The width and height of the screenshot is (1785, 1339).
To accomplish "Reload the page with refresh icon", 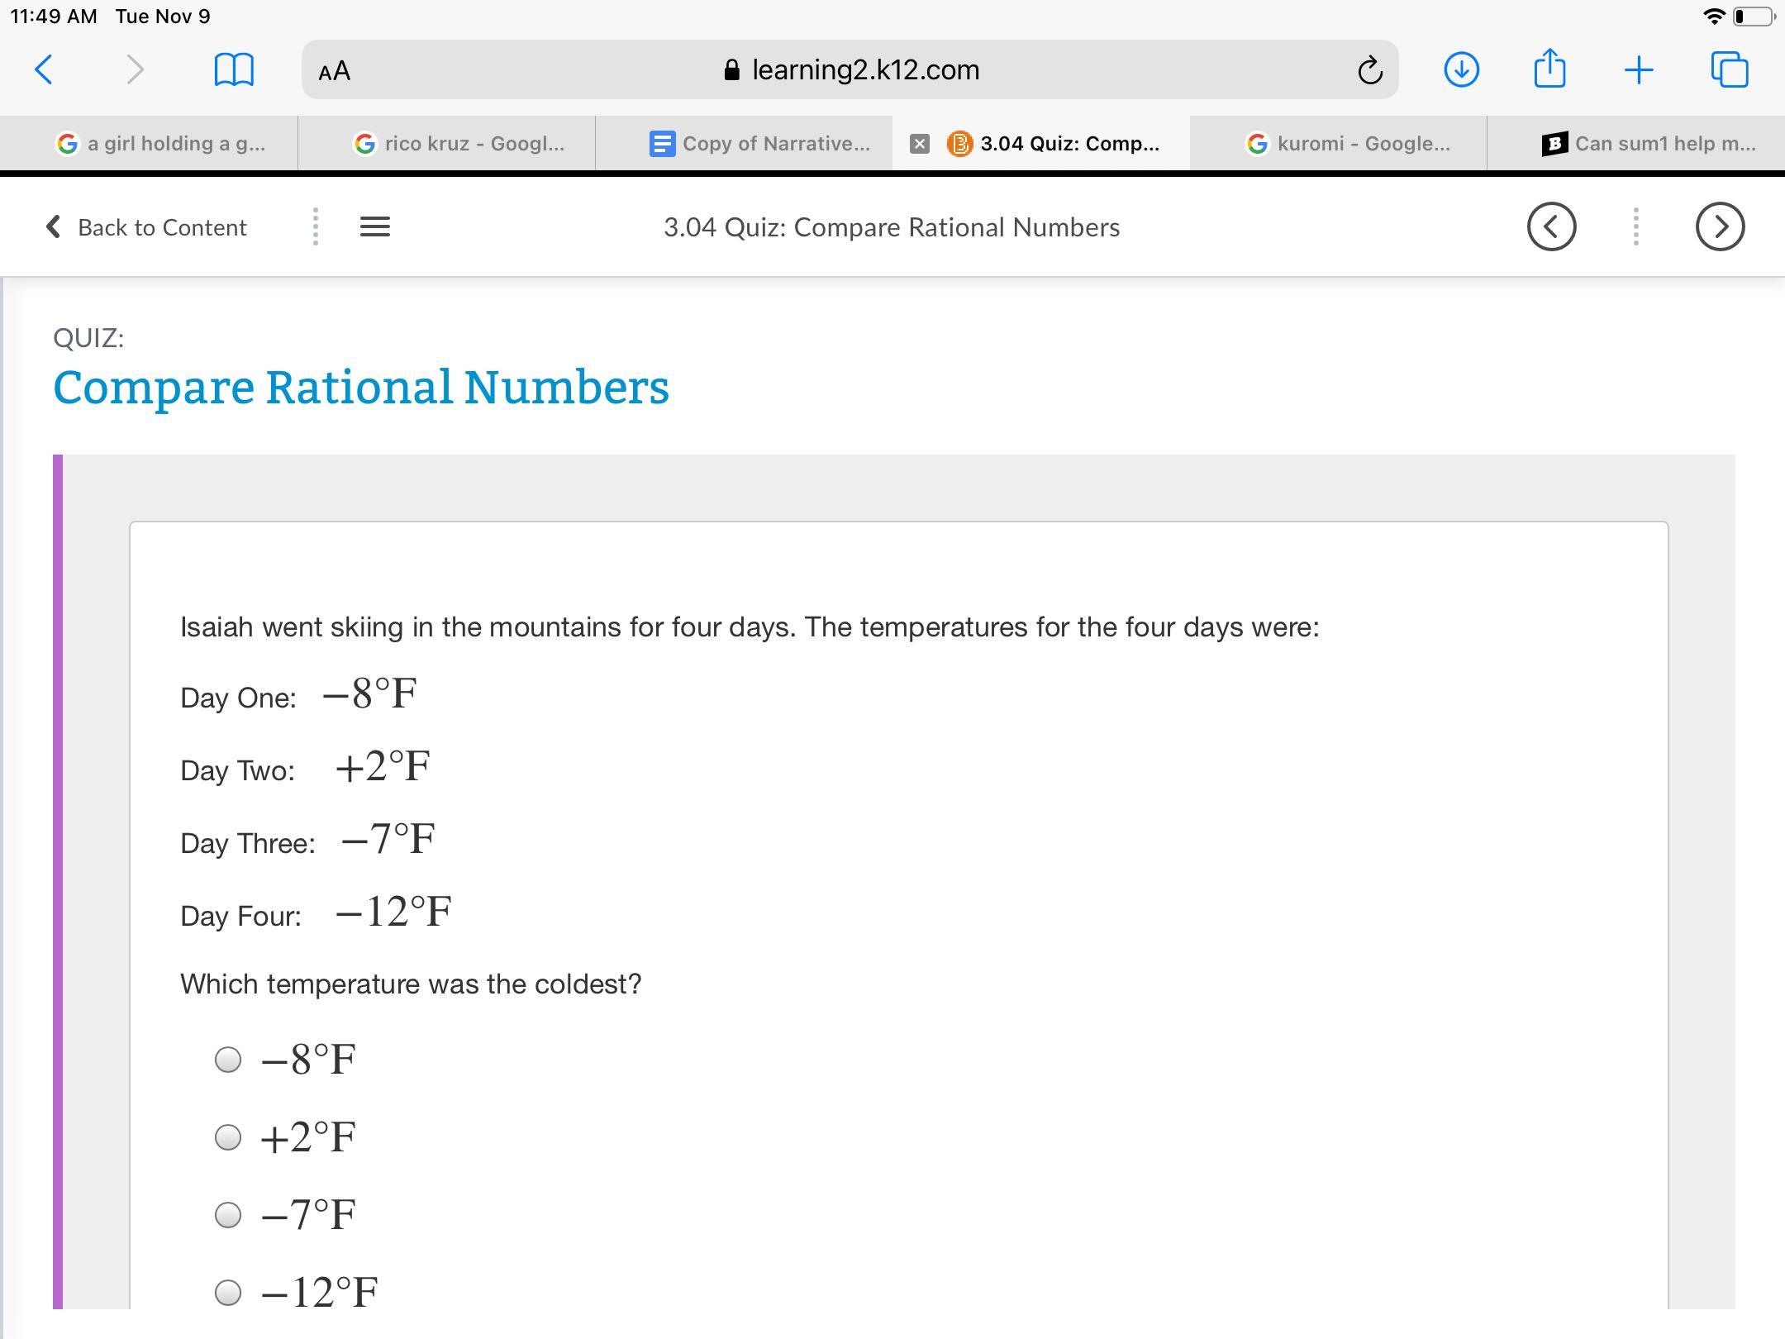I will click(1369, 70).
